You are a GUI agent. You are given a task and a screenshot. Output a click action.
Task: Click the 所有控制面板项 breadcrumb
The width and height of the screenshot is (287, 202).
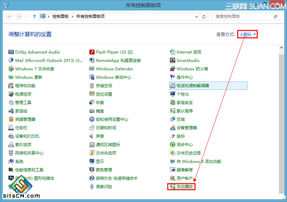(90, 16)
